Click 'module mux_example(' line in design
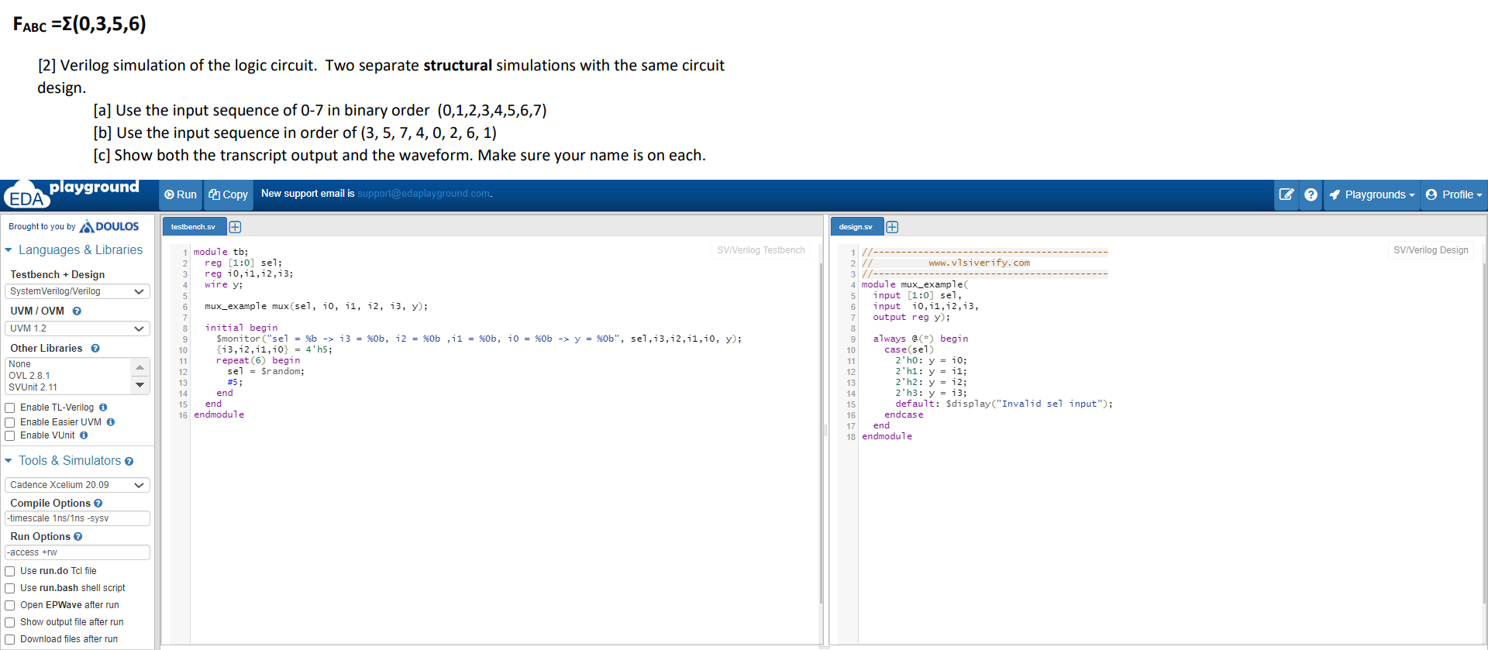This screenshot has height=650, width=1488. coord(914,284)
